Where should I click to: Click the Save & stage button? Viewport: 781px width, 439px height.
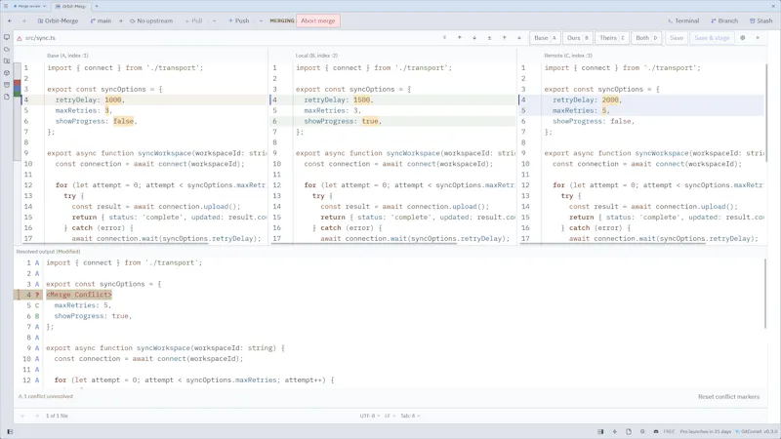[x=712, y=38]
